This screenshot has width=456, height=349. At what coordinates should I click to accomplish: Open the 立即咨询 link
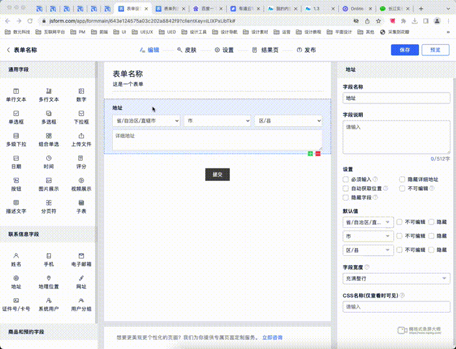272,337
